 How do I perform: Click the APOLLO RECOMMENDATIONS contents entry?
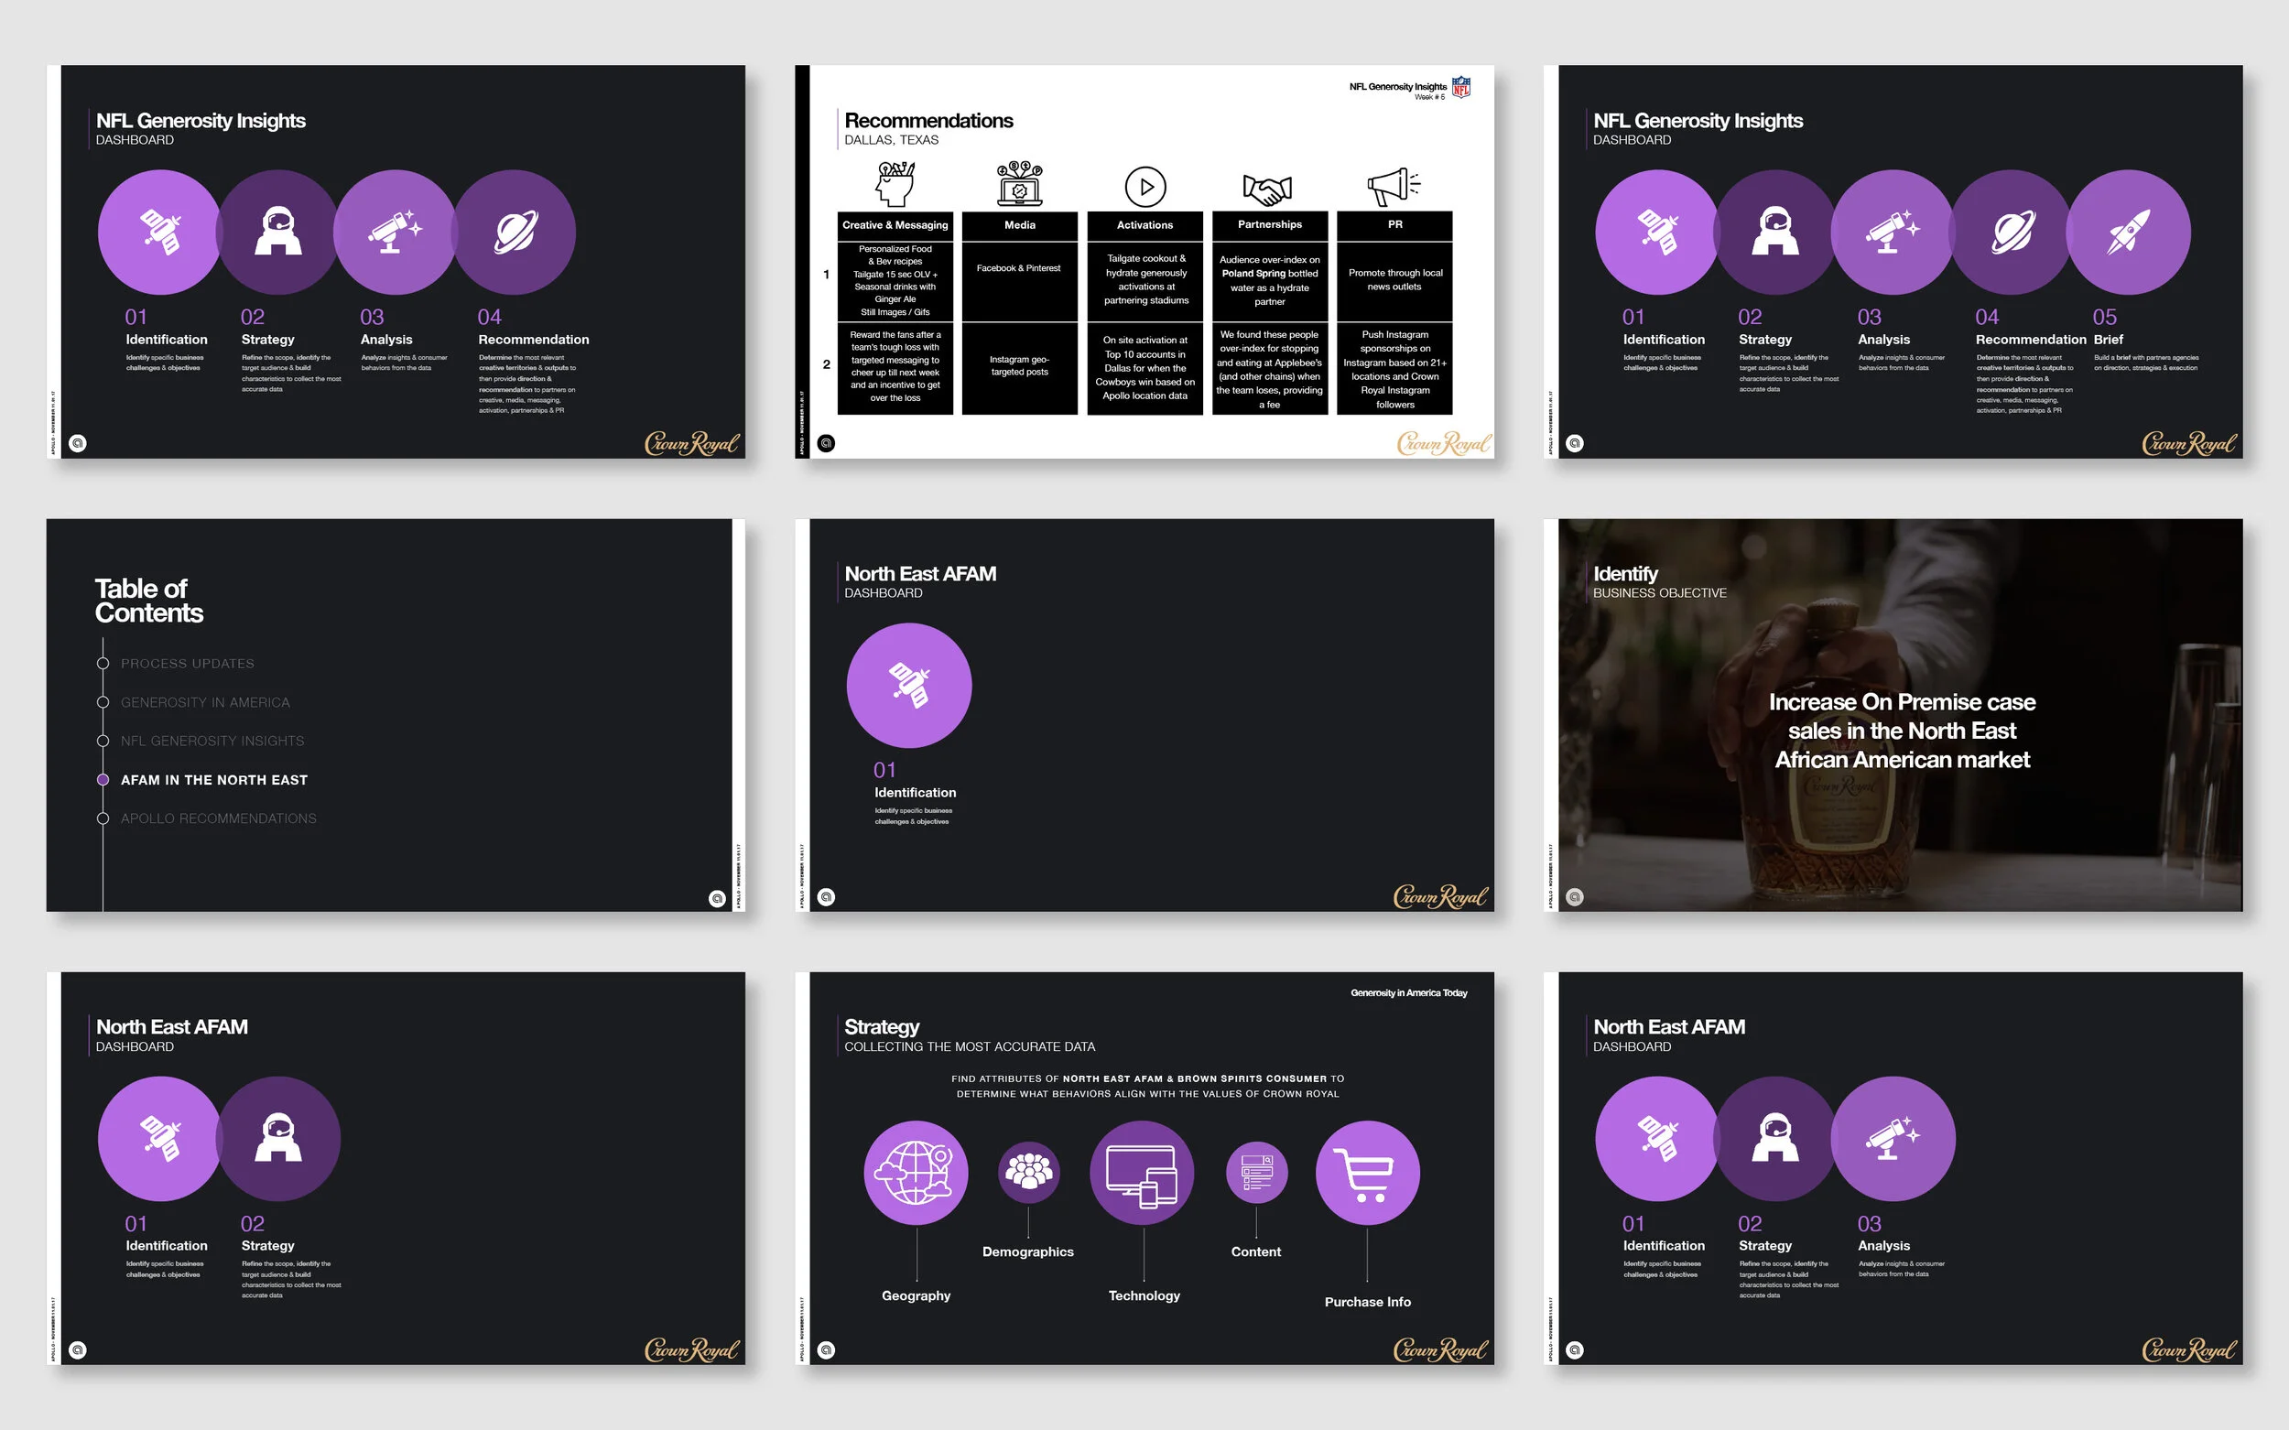(219, 819)
